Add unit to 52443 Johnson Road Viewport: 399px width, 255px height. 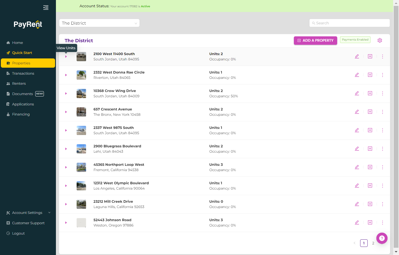click(370, 223)
